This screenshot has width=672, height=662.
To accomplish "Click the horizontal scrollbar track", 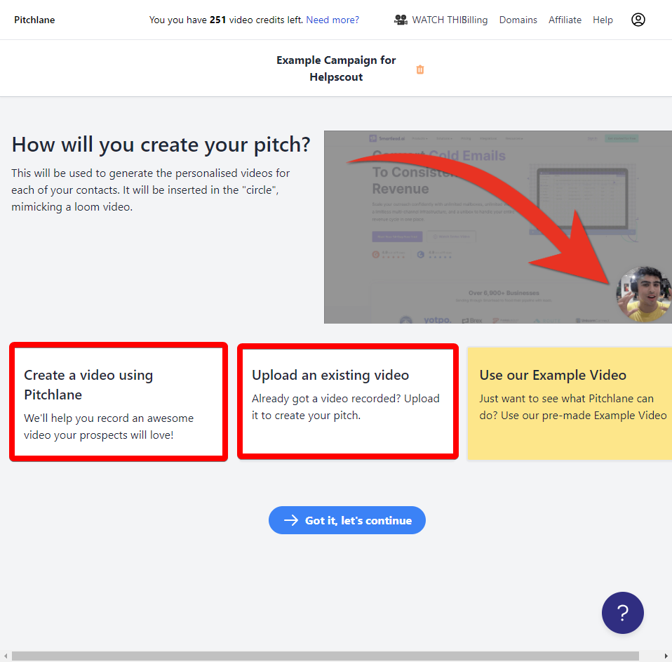I will tap(325, 656).
